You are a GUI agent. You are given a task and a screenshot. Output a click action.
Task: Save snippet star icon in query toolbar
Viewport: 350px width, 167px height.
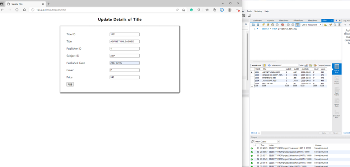click(x=325, y=25)
